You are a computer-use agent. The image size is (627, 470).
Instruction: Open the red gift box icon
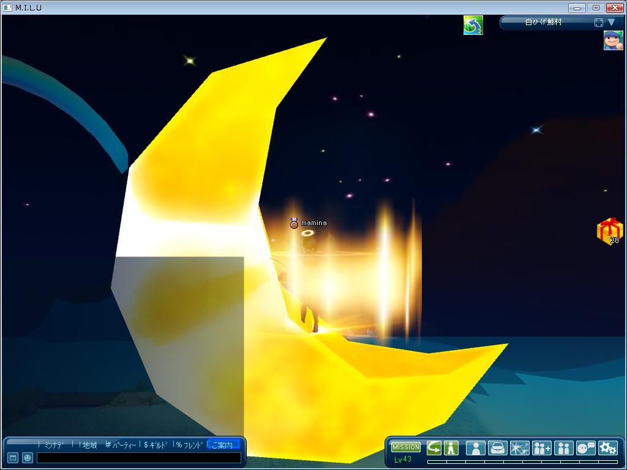point(609,231)
